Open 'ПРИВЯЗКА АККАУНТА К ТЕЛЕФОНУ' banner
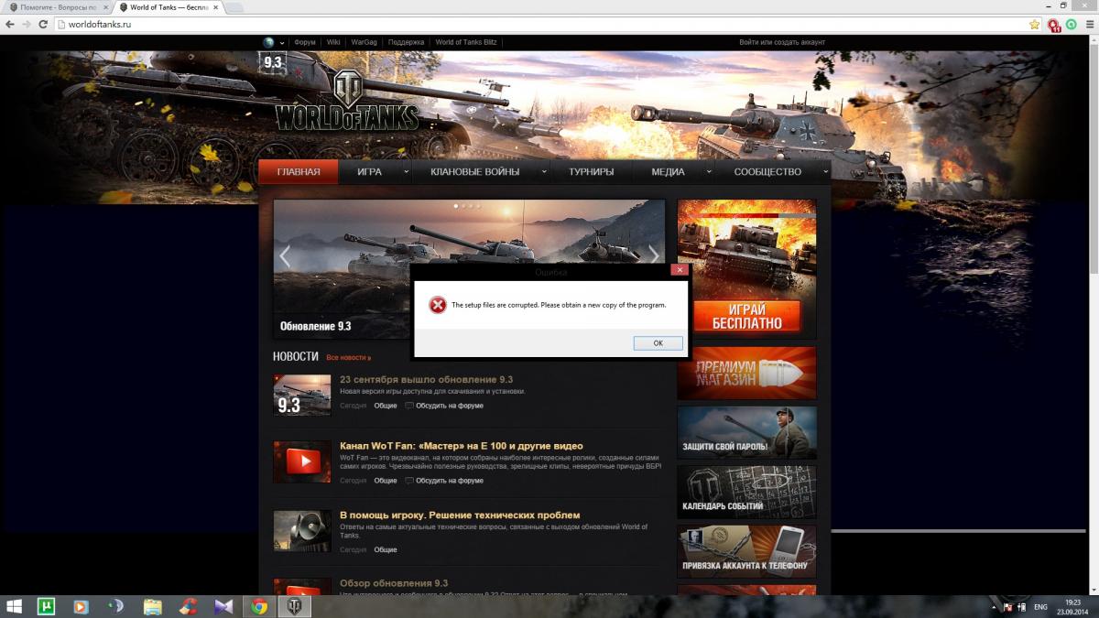Viewport: 1099px width, 618px height. [746, 551]
